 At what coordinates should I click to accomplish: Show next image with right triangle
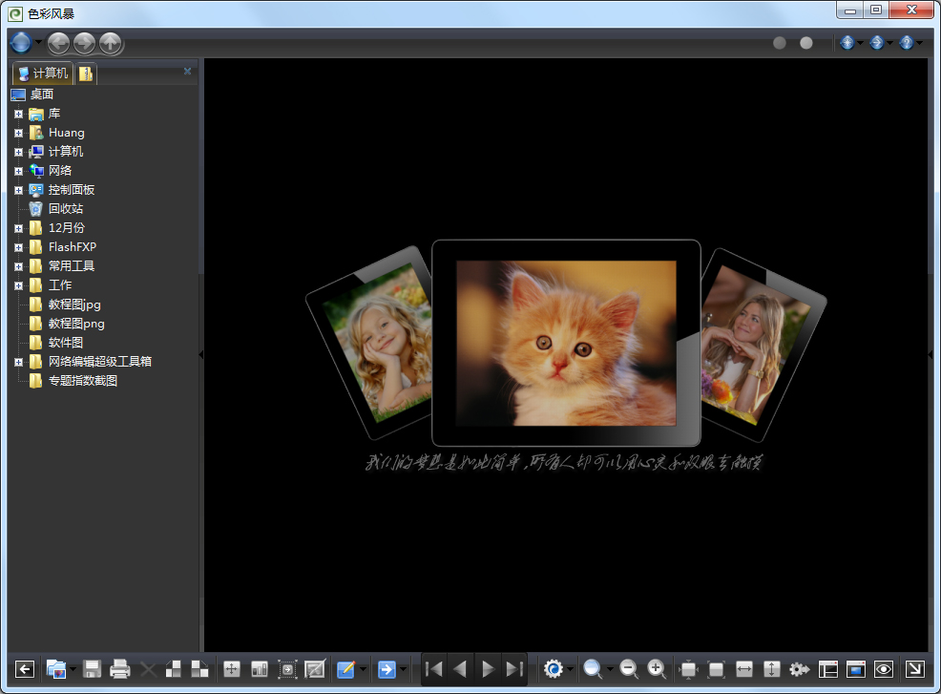click(488, 669)
